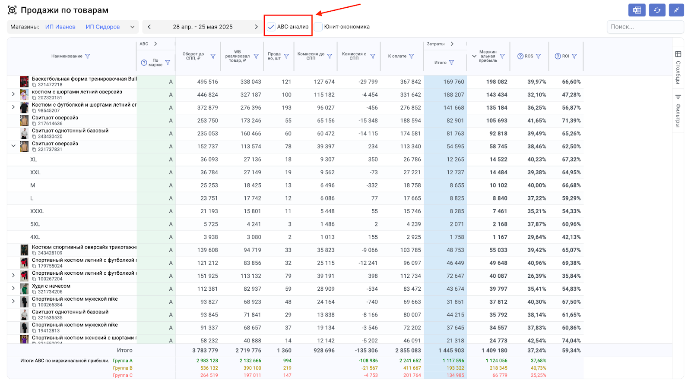Expand the Худи с начесом row
Image resolution: width=691 pixels, height=386 pixels.
tap(13, 289)
